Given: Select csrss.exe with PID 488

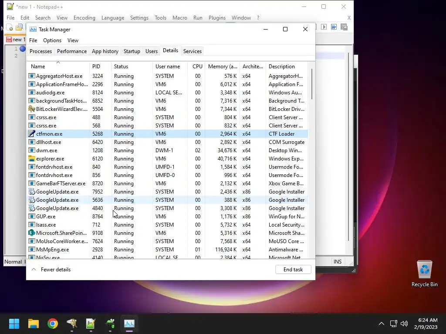Looking at the screenshot, I should point(168,117).
